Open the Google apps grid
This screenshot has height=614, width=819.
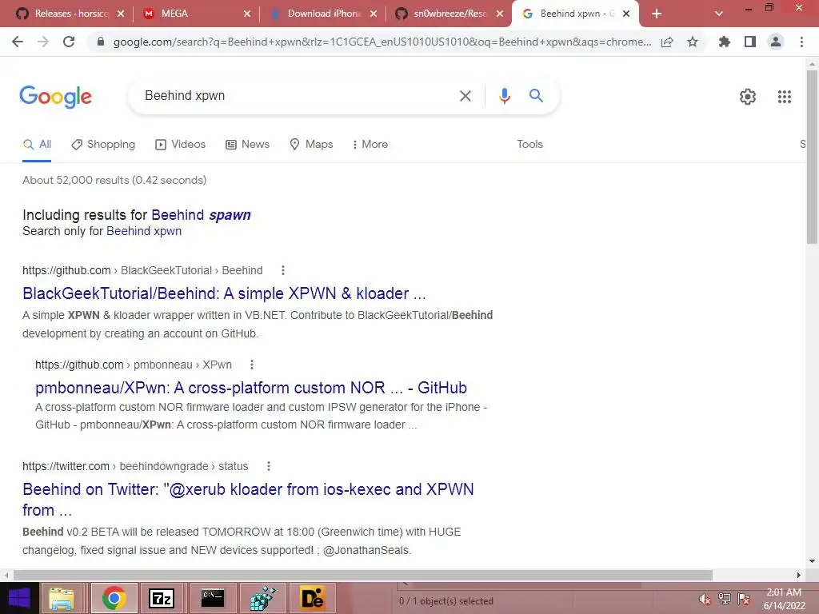(784, 97)
